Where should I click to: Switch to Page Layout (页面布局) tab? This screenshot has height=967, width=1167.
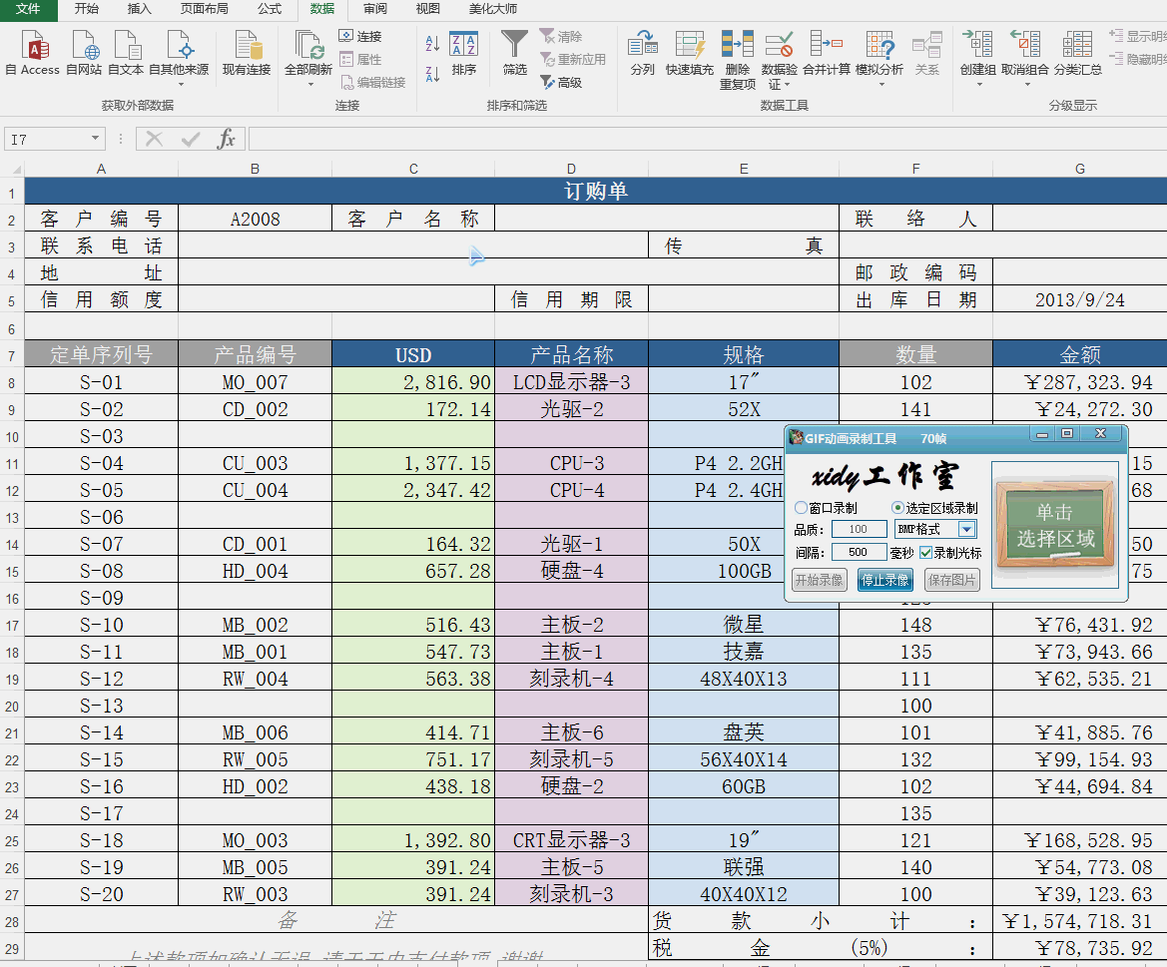(x=204, y=9)
